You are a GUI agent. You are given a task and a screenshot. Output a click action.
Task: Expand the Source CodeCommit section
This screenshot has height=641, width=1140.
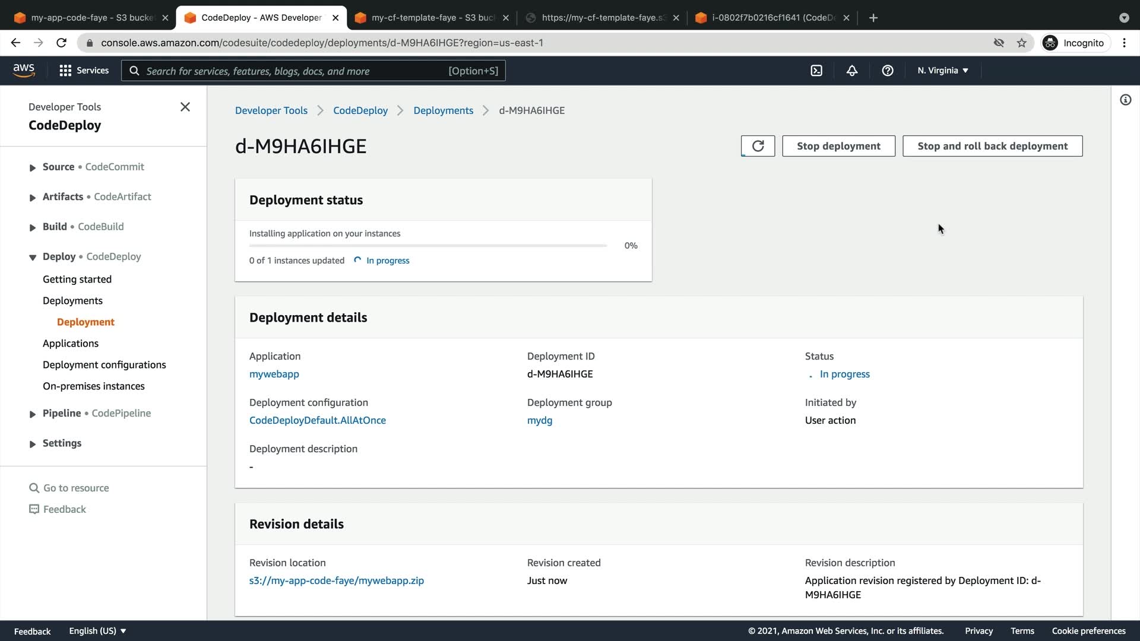33,168
